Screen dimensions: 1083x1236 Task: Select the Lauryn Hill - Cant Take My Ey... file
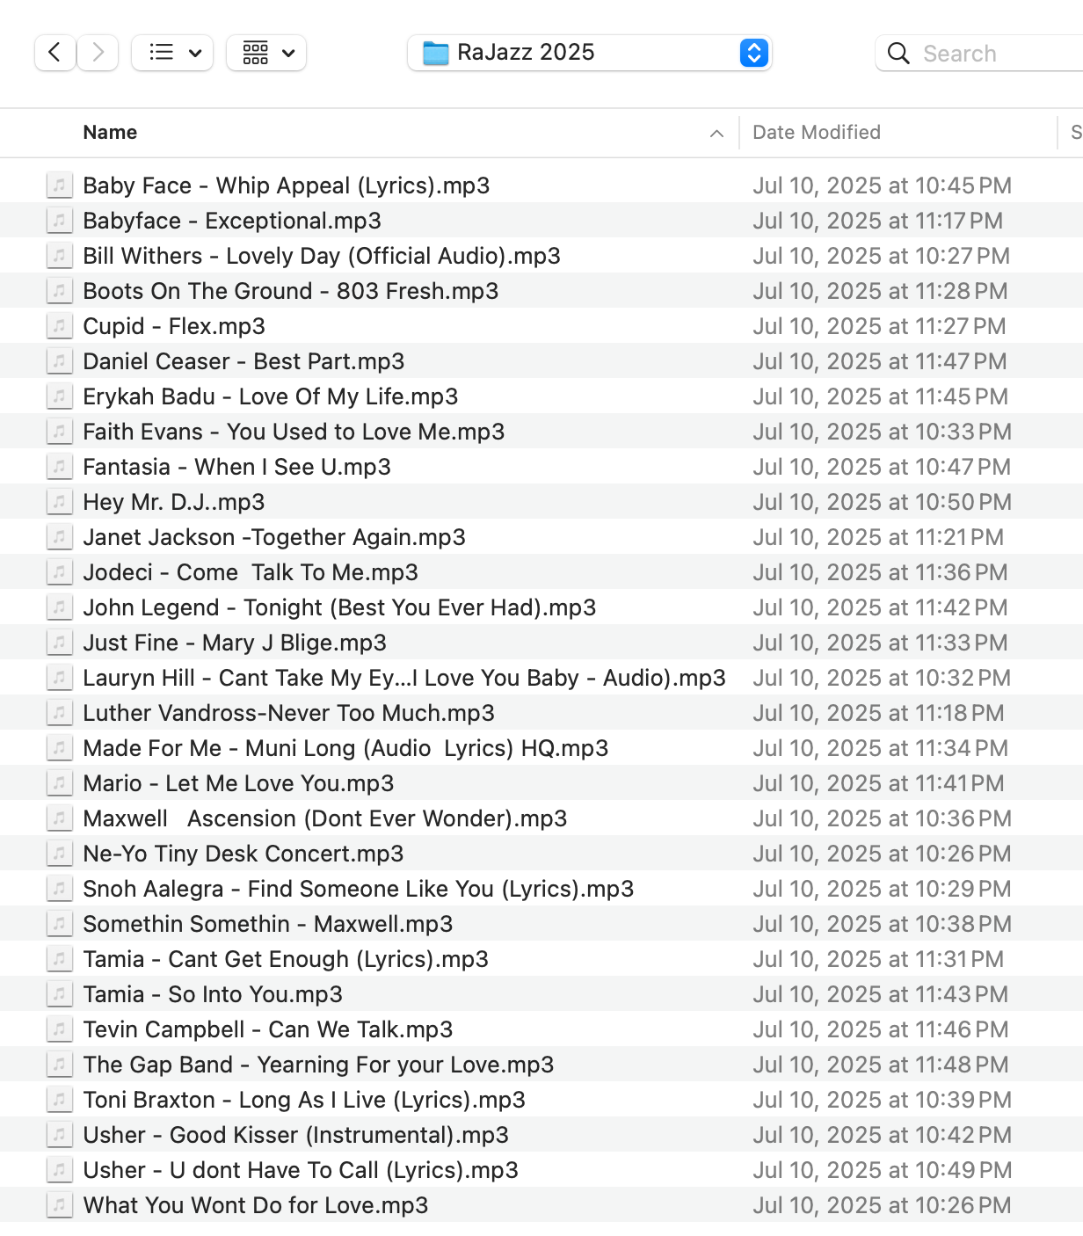point(404,678)
